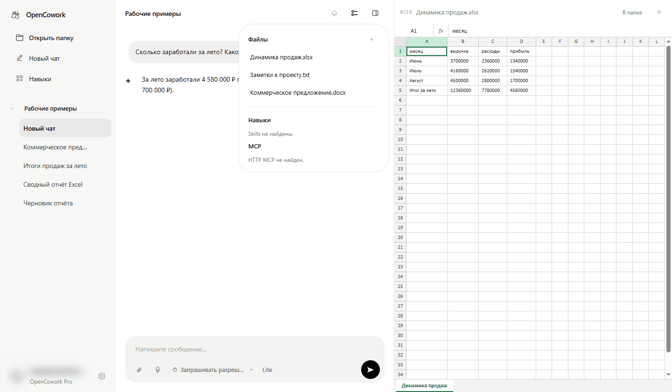Open the Сводный отчёт Excel chat
Viewport: 672px width, 392px height.
(x=65, y=184)
